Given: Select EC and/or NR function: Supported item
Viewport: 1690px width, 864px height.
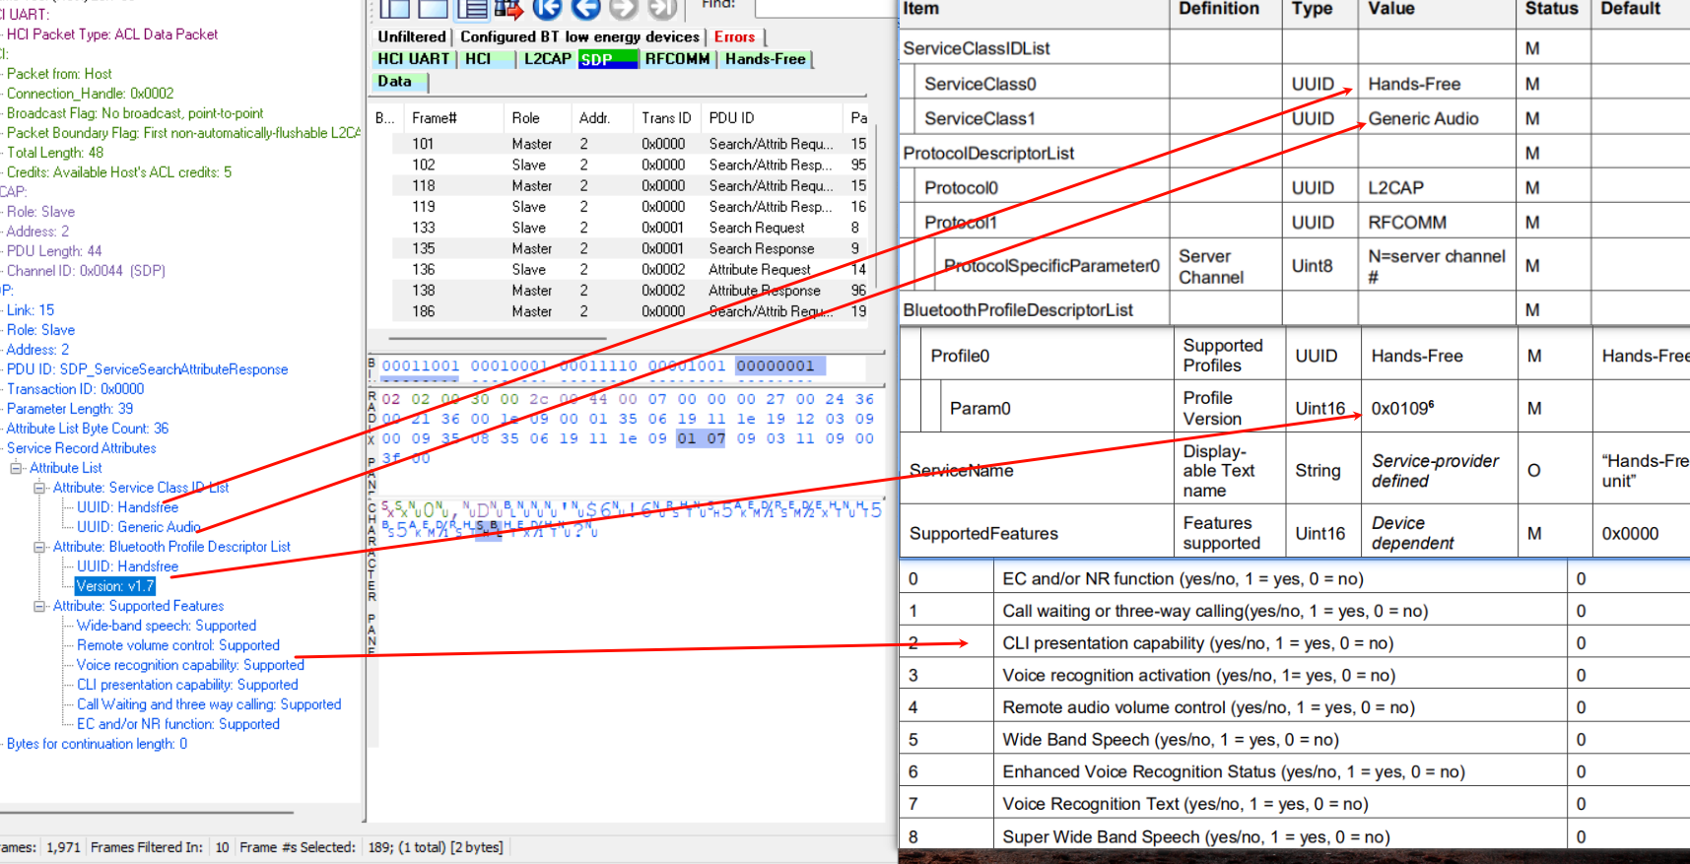Looking at the screenshot, I should tap(178, 724).
